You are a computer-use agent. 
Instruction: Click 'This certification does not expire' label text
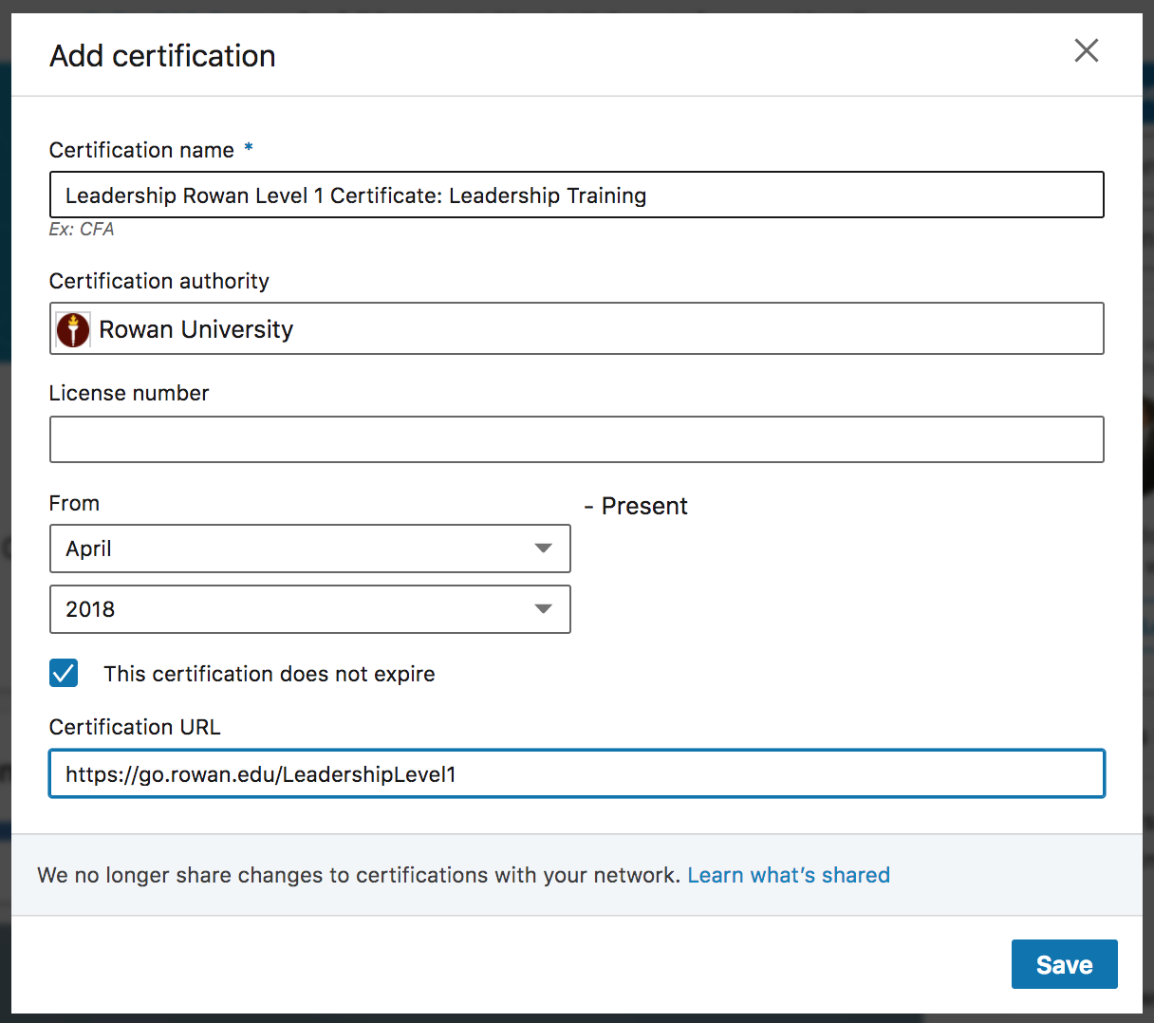pos(269,674)
